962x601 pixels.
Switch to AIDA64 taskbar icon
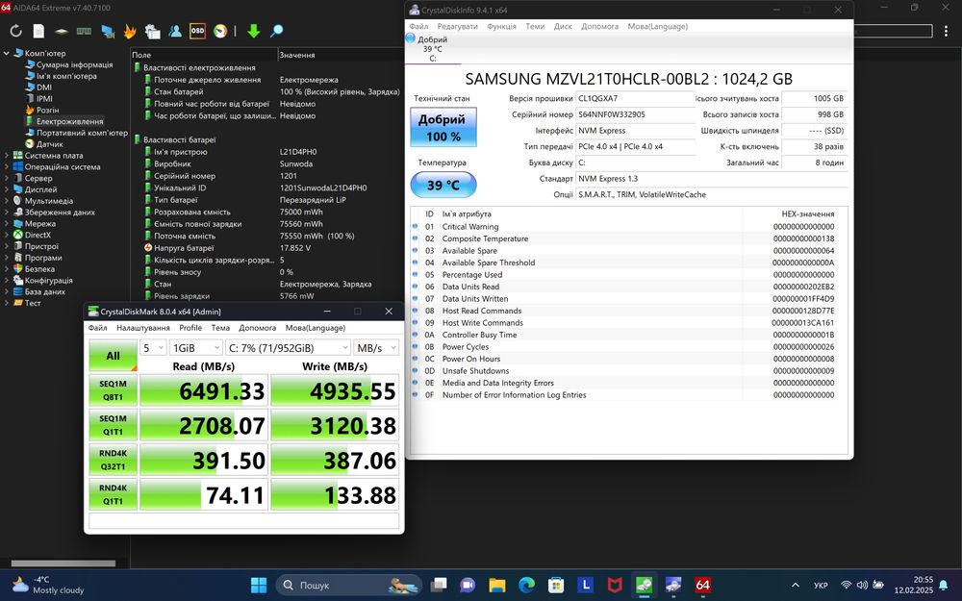(x=703, y=585)
